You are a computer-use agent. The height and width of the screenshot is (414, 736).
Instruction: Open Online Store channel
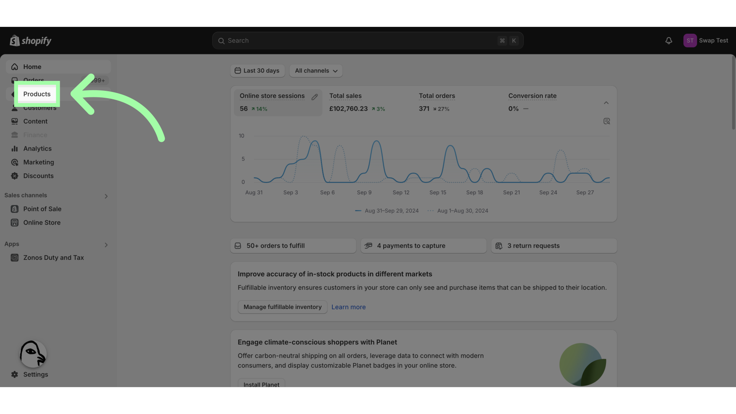(x=58, y=223)
